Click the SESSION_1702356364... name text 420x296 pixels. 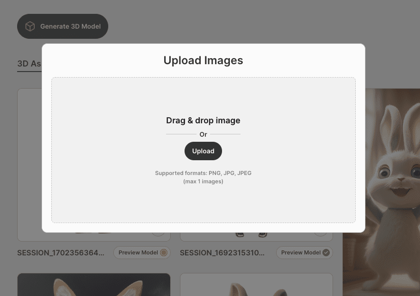coord(61,253)
